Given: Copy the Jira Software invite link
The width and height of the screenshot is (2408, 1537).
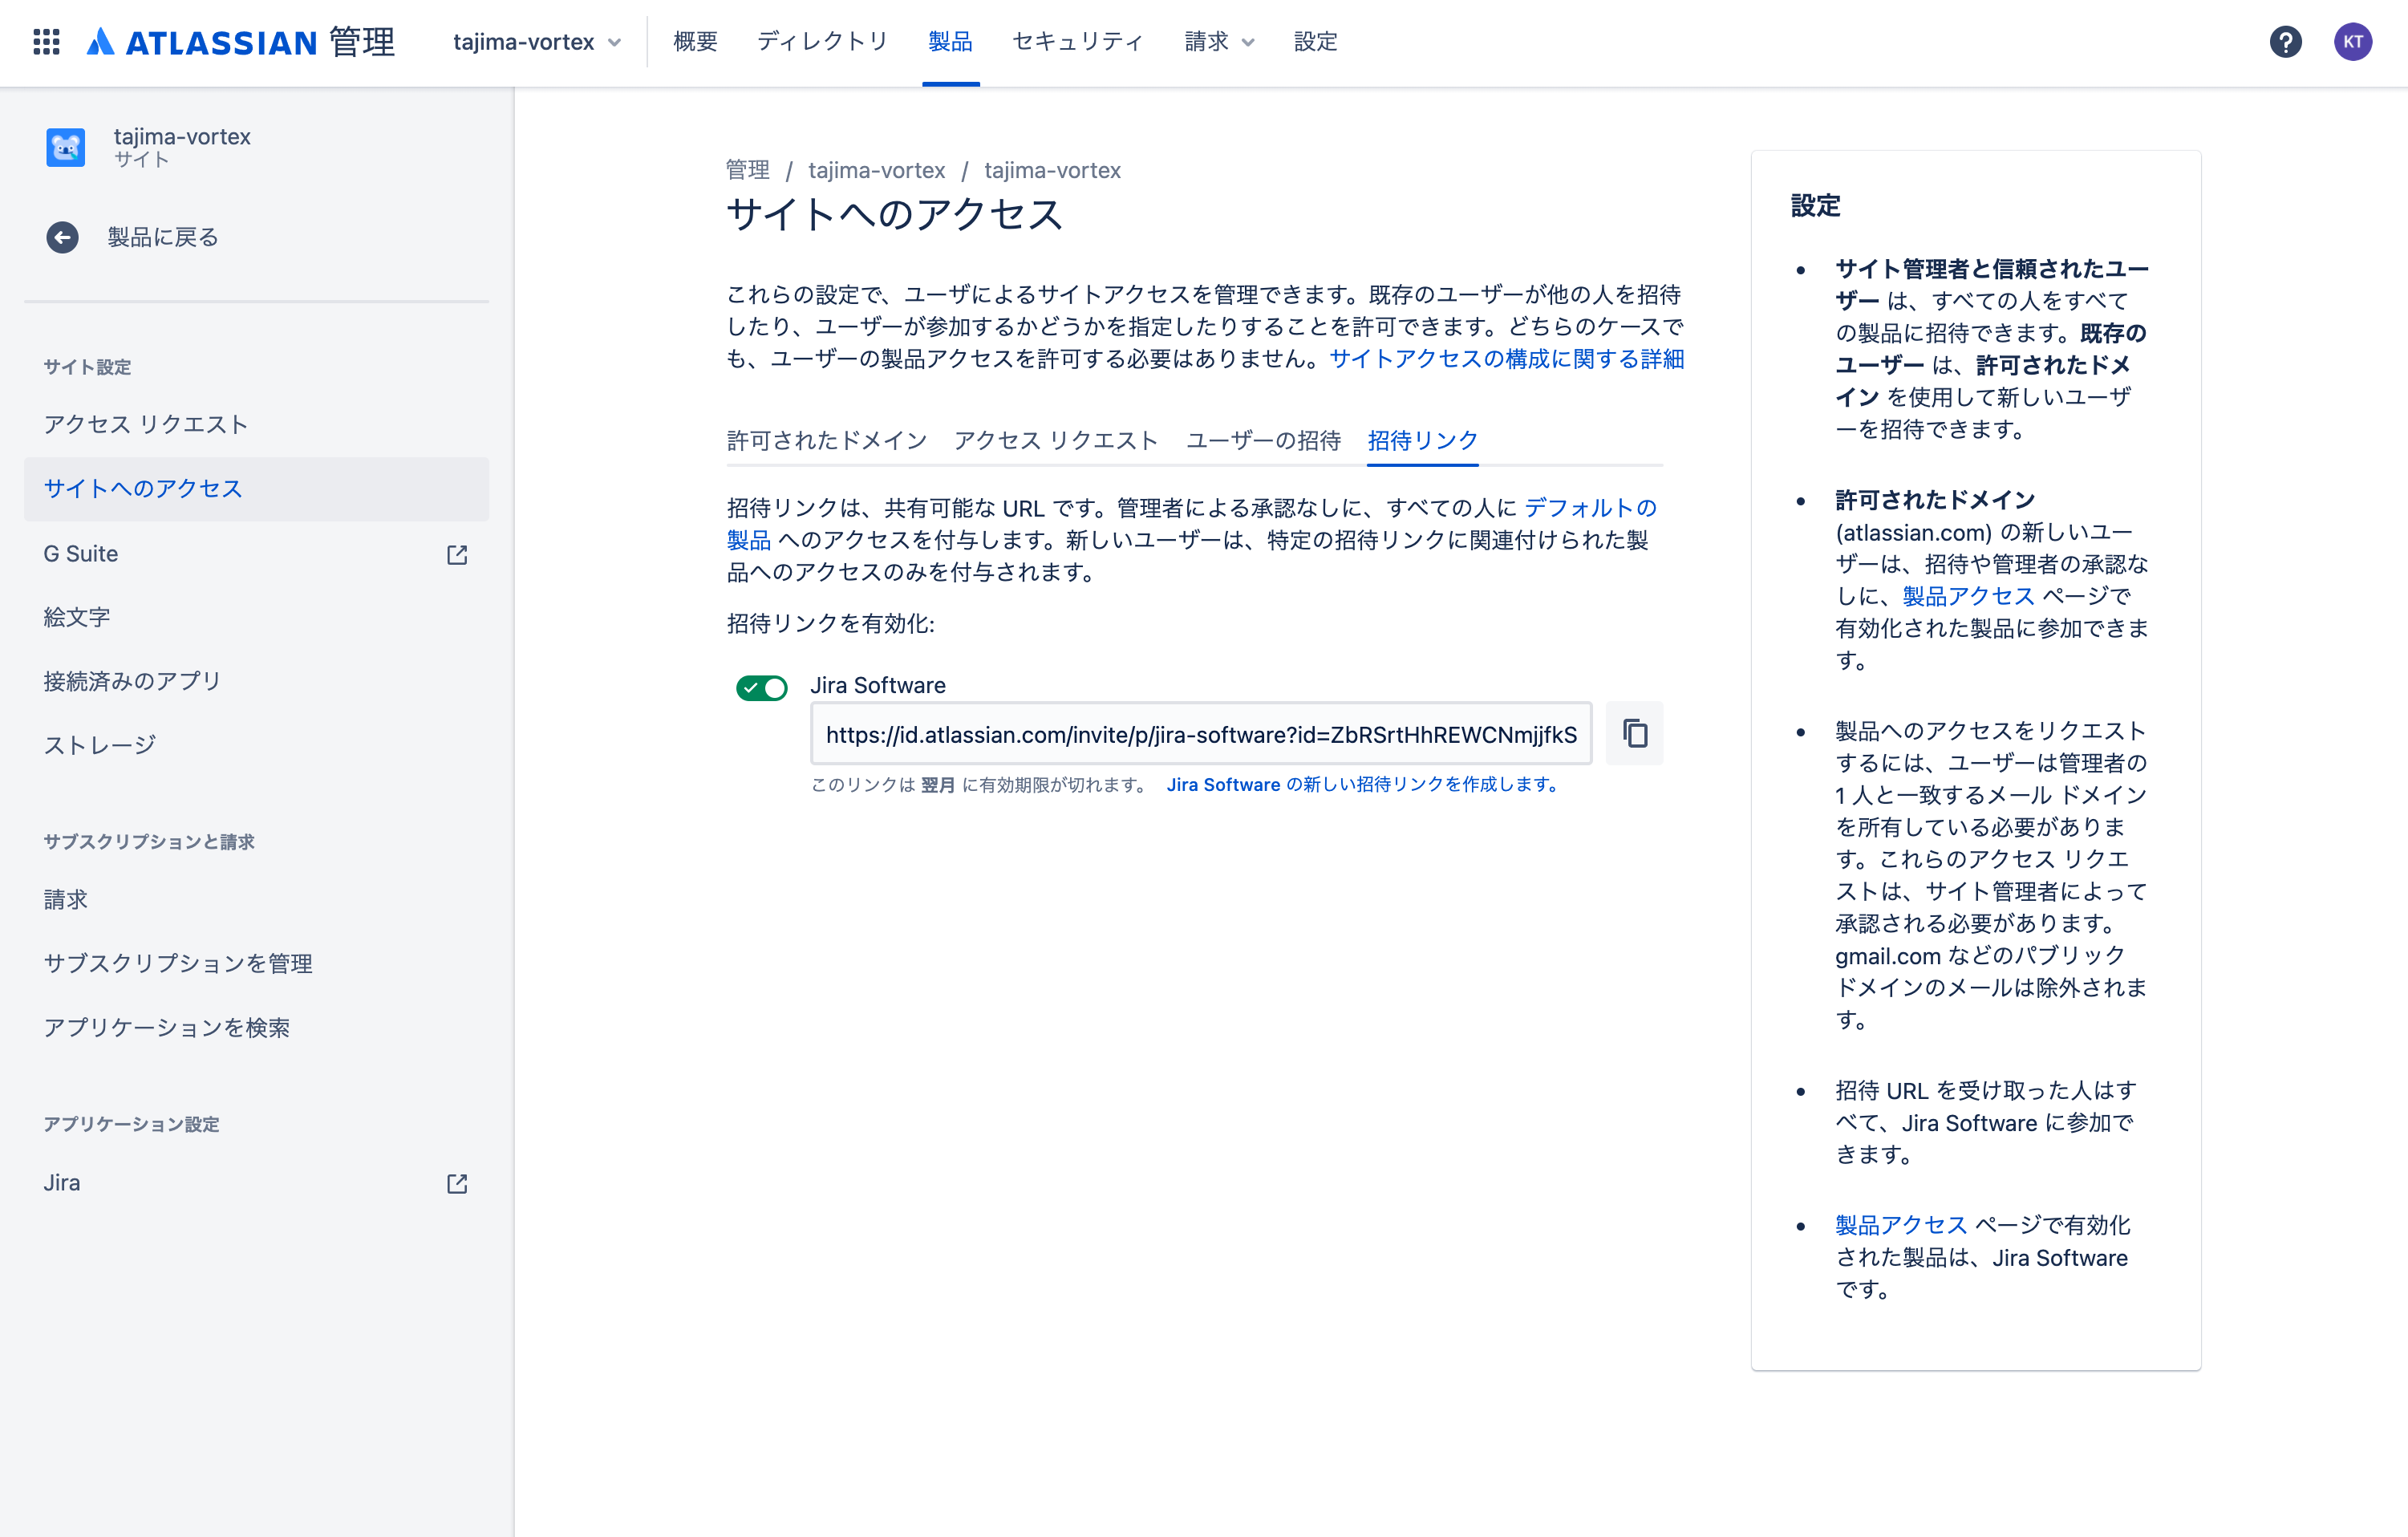Looking at the screenshot, I should pos(1634,733).
